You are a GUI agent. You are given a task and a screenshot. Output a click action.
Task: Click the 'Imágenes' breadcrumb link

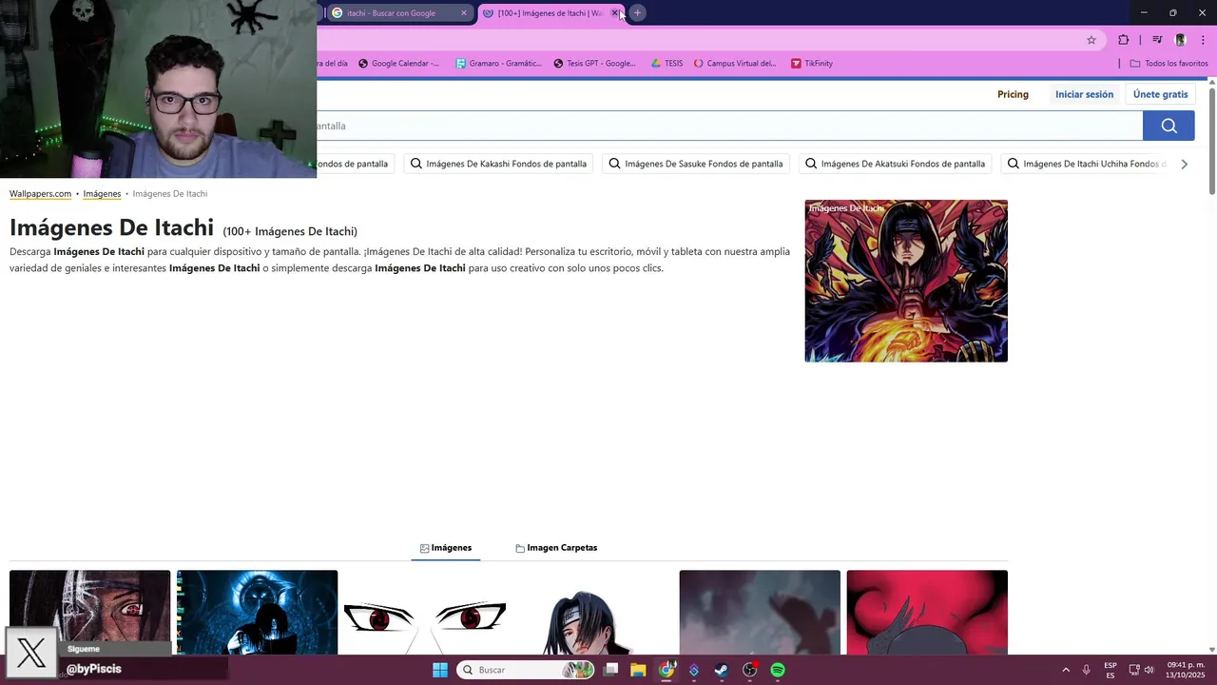tap(102, 194)
